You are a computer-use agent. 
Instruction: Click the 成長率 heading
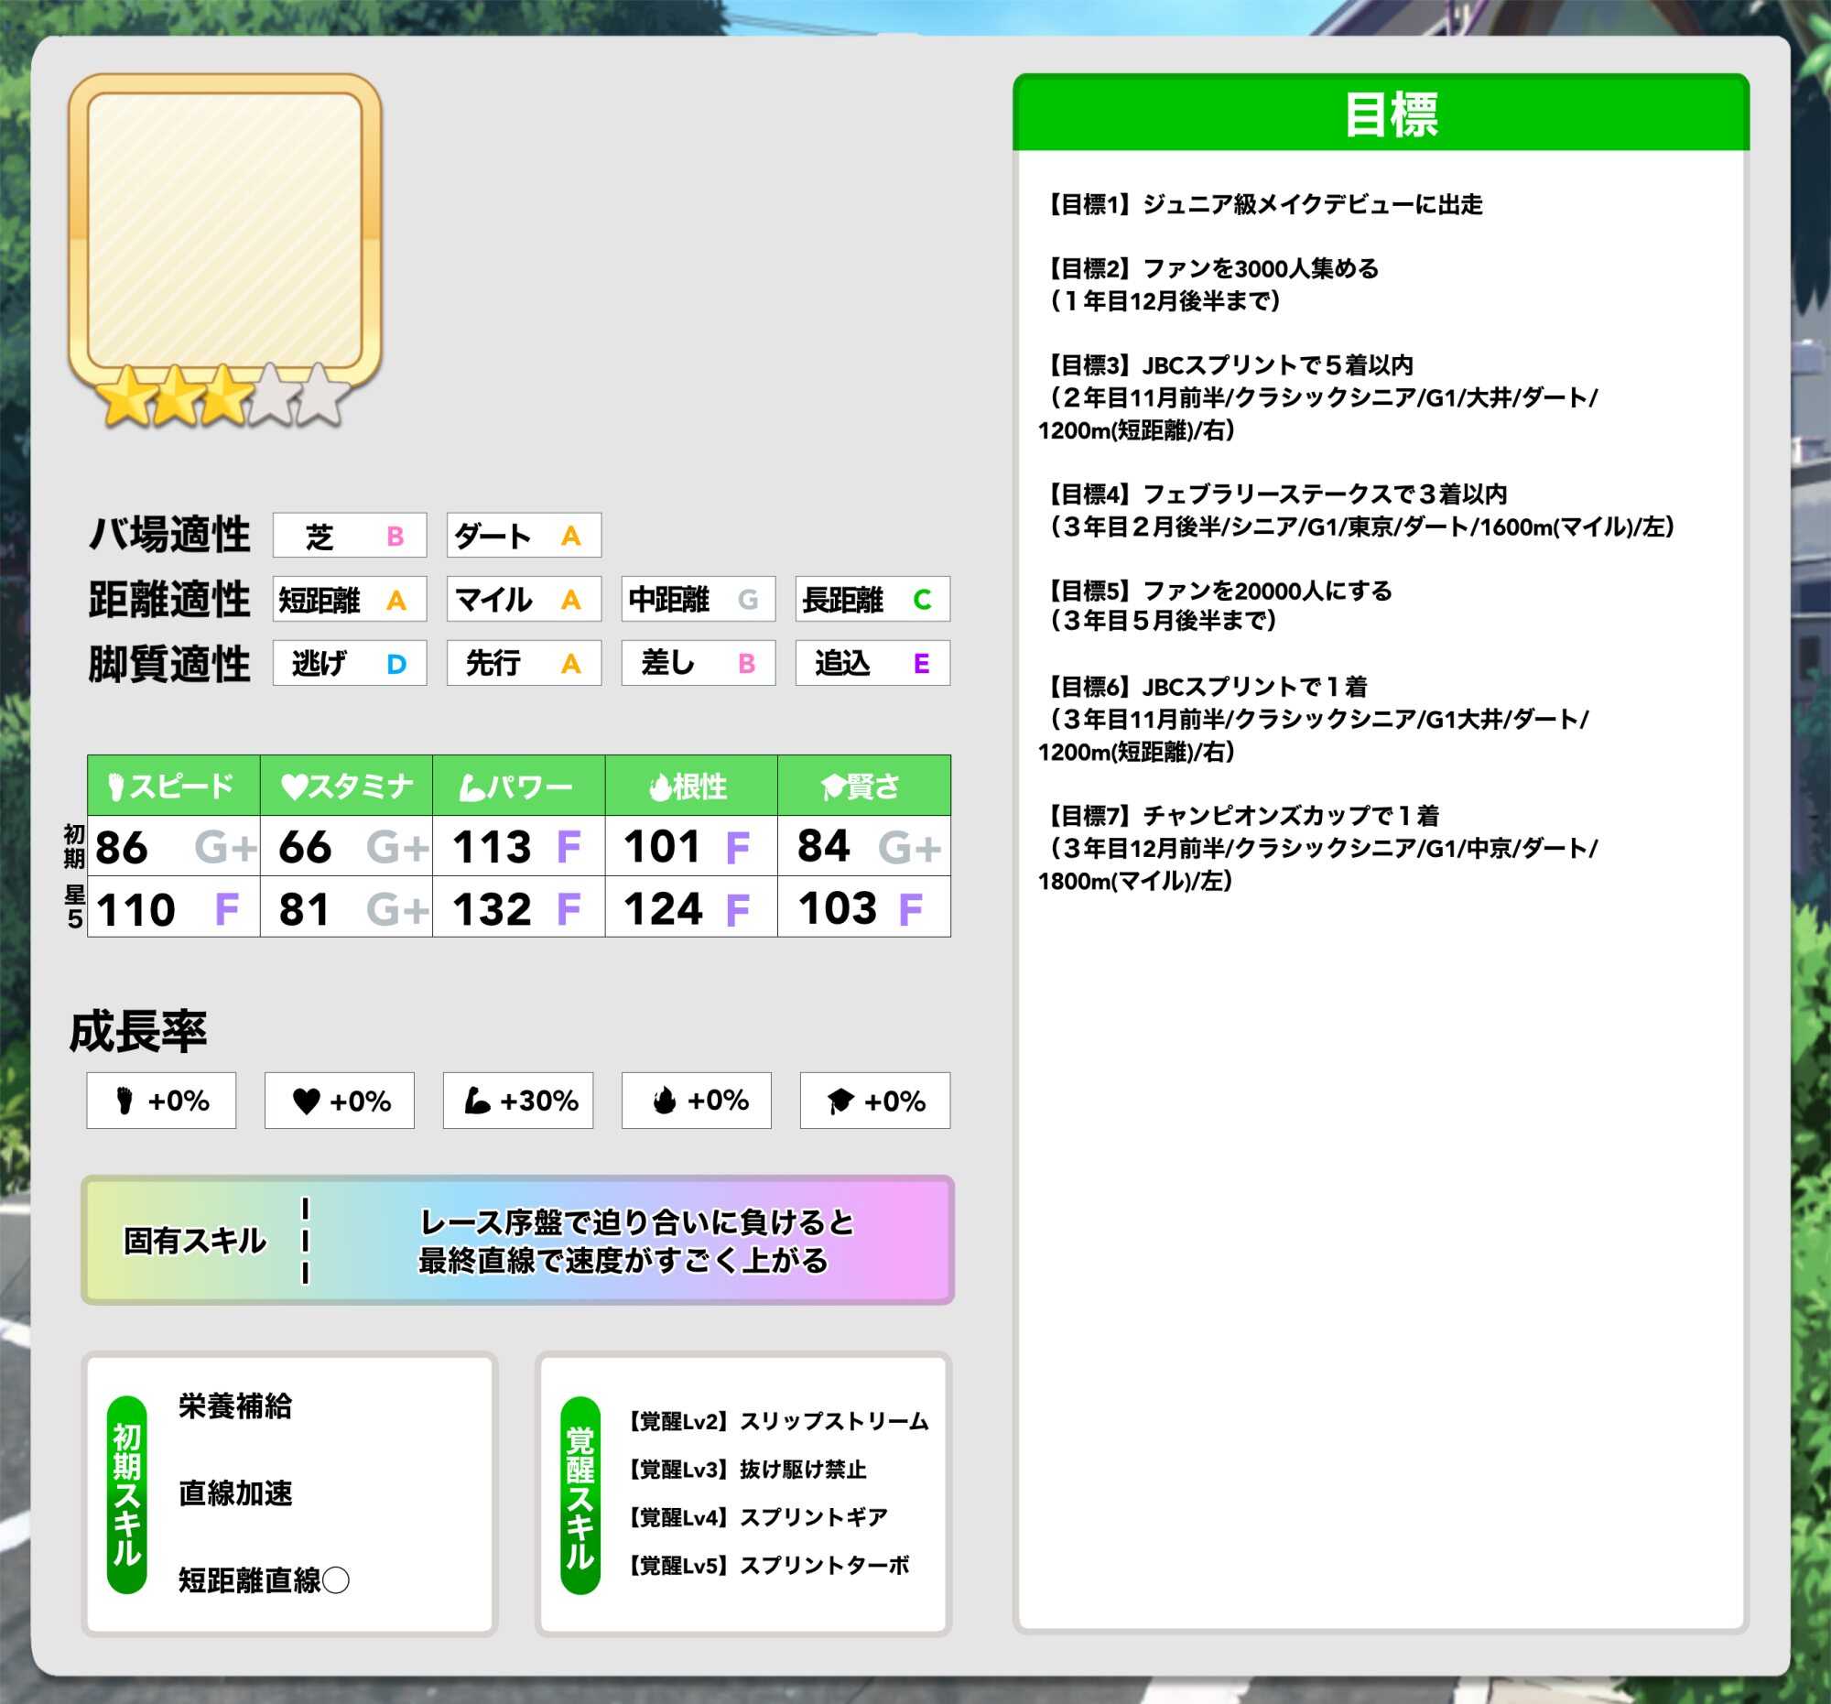tap(138, 1031)
